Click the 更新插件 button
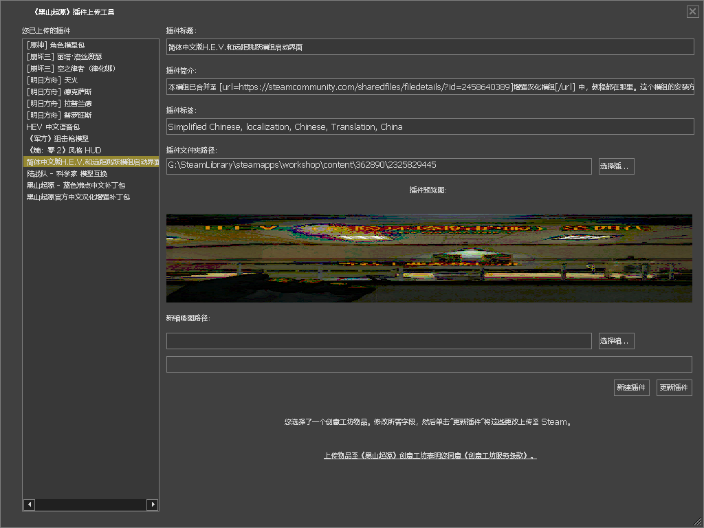 pyautogui.click(x=674, y=388)
